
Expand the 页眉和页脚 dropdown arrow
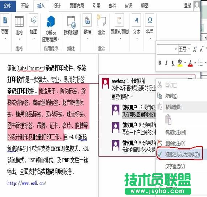point(120,38)
